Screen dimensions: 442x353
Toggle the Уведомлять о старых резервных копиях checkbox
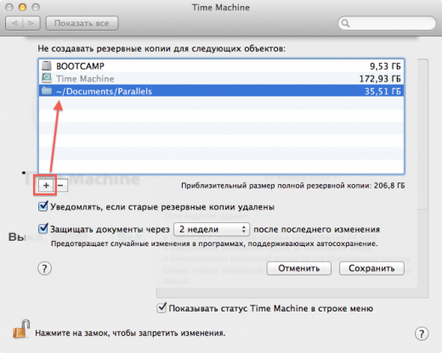(x=43, y=206)
